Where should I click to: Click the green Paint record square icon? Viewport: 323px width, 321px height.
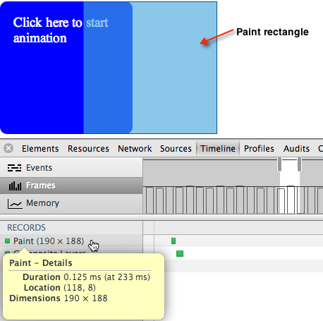(x=7, y=241)
